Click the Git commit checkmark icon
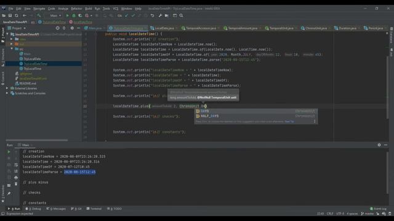 point(127,15)
